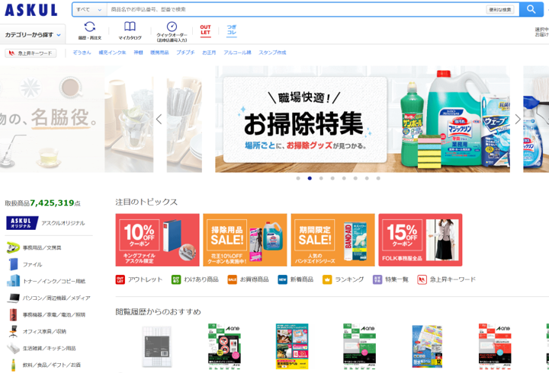Select the ぞうきん keyword link
The image size is (549, 373).
click(82, 53)
